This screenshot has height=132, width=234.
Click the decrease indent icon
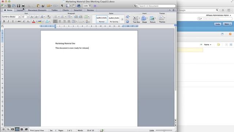76,17
